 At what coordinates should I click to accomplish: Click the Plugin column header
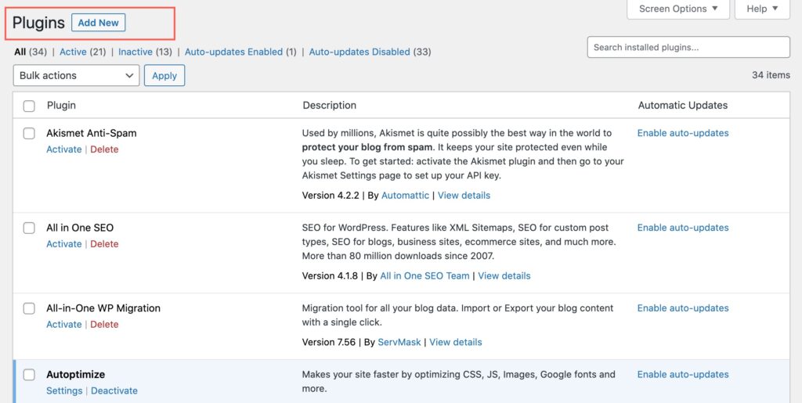click(x=61, y=105)
